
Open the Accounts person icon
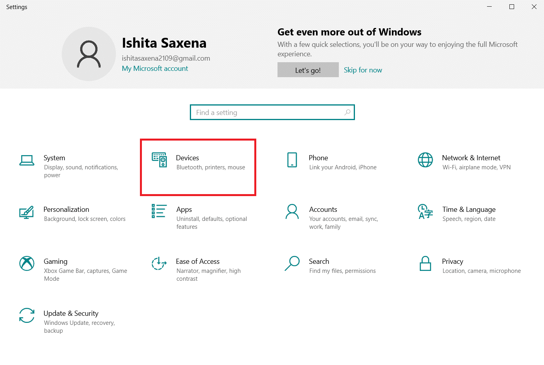[292, 211]
